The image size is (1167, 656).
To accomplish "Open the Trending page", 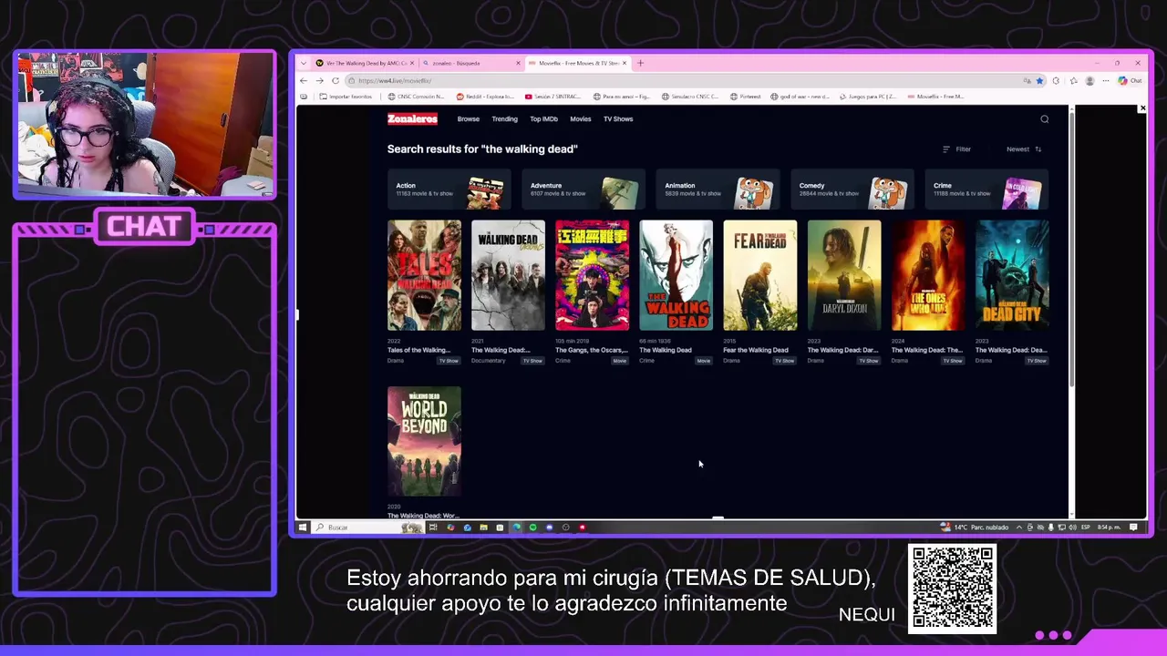I will click(x=504, y=118).
